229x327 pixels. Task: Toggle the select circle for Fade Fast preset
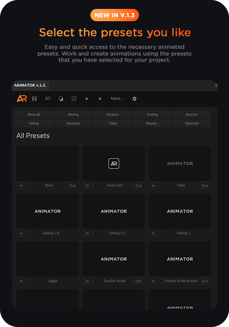pos(95,185)
